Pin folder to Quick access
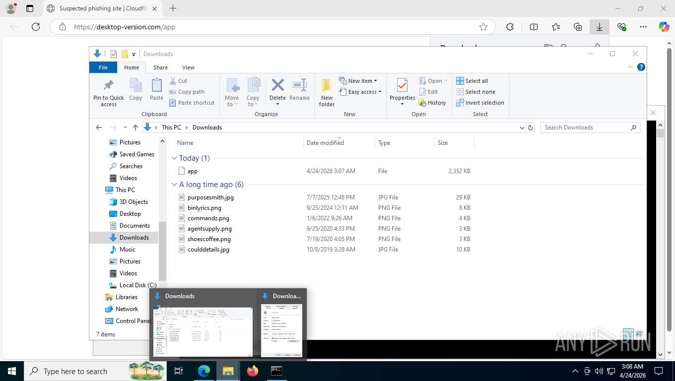This screenshot has width=675, height=381. pyautogui.click(x=109, y=92)
